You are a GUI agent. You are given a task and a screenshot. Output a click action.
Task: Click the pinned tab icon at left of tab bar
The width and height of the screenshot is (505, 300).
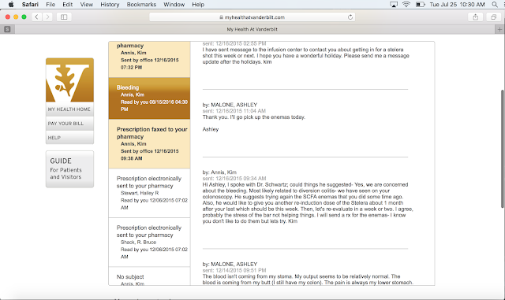click(7, 29)
